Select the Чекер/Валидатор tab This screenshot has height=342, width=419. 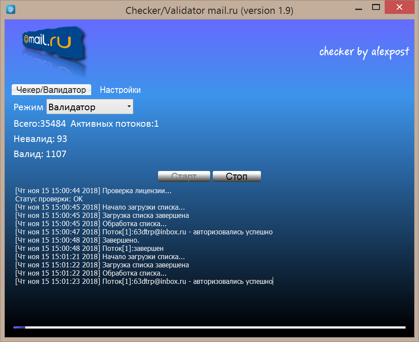coord(51,90)
